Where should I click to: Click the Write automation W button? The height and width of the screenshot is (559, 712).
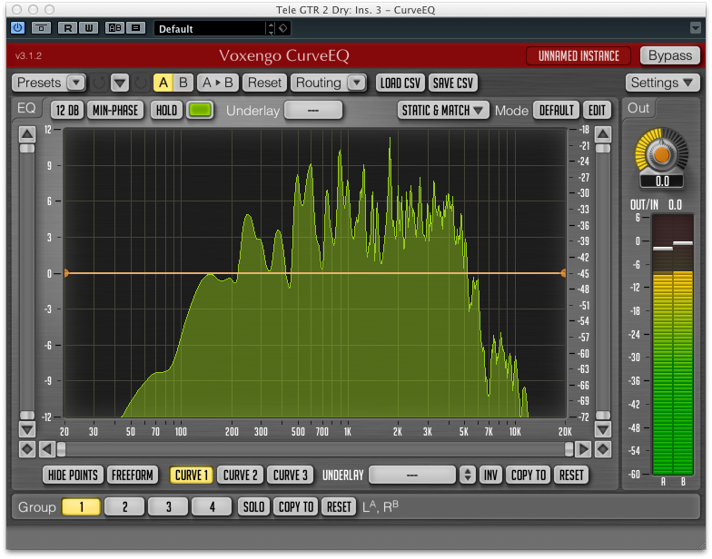[88, 28]
